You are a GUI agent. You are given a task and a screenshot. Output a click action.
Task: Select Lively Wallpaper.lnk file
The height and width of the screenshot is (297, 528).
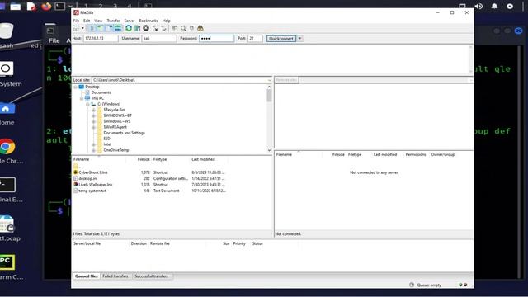(x=96, y=185)
